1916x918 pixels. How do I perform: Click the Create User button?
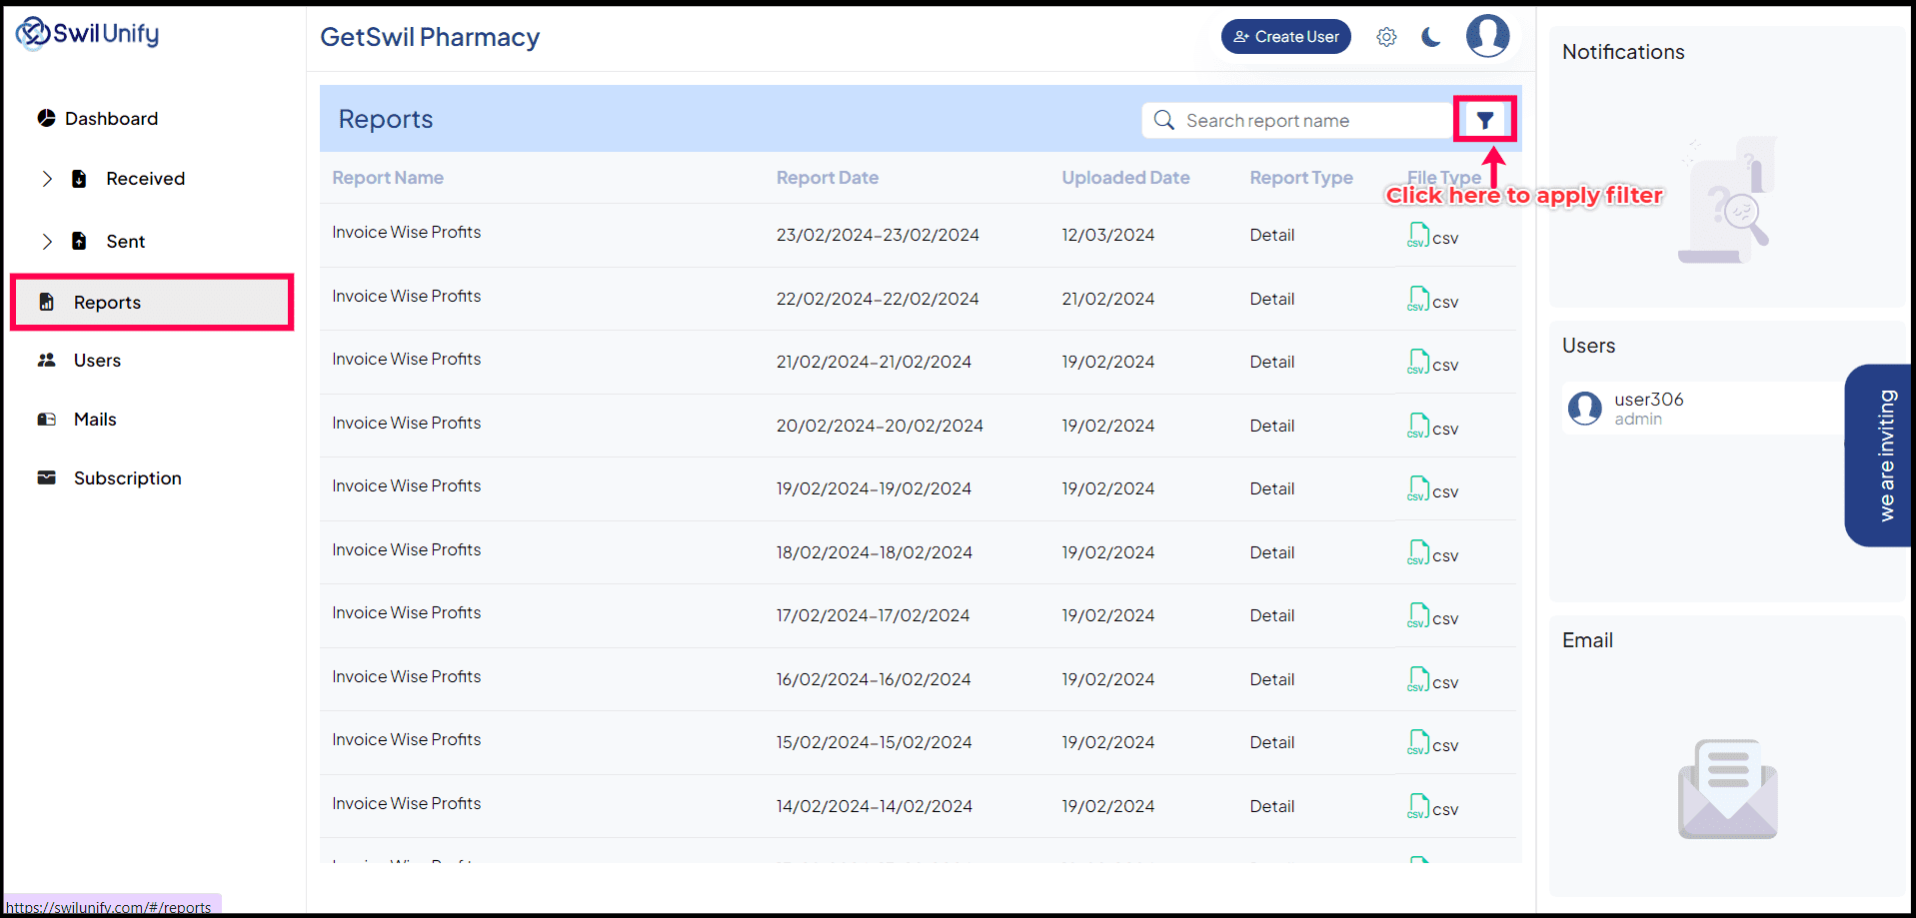(1286, 37)
